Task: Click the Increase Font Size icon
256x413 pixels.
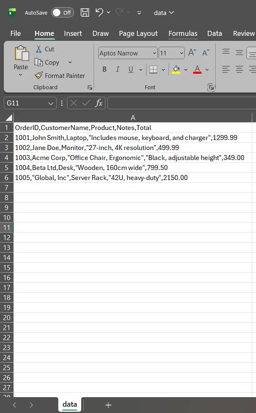Action: [192, 53]
